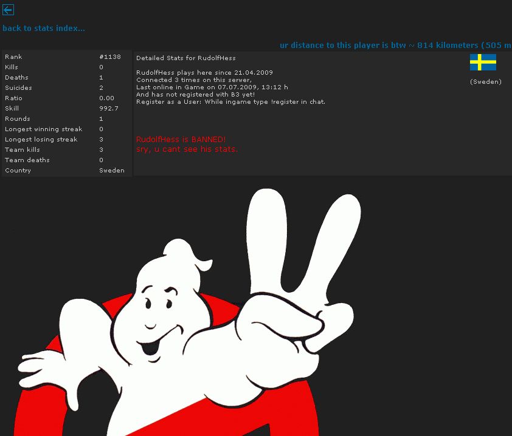Click the Team deaths row
This screenshot has width=512, height=436.
(x=66, y=160)
